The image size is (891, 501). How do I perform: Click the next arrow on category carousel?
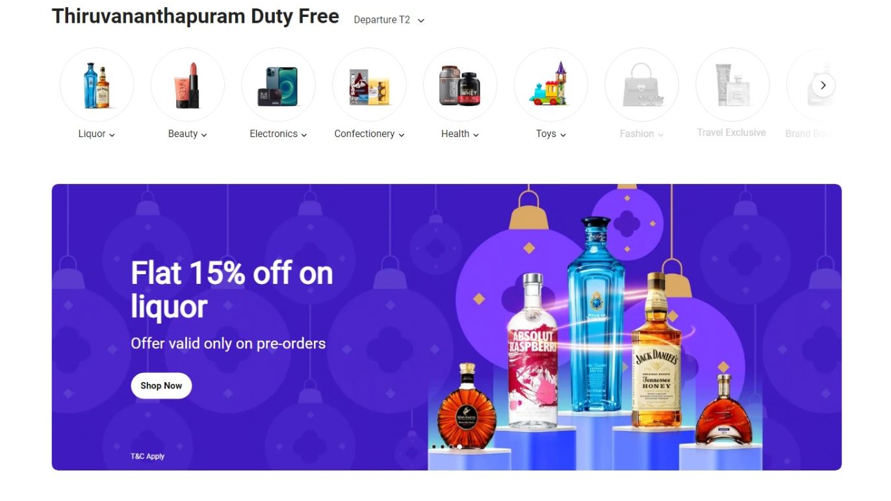(x=823, y=85)
